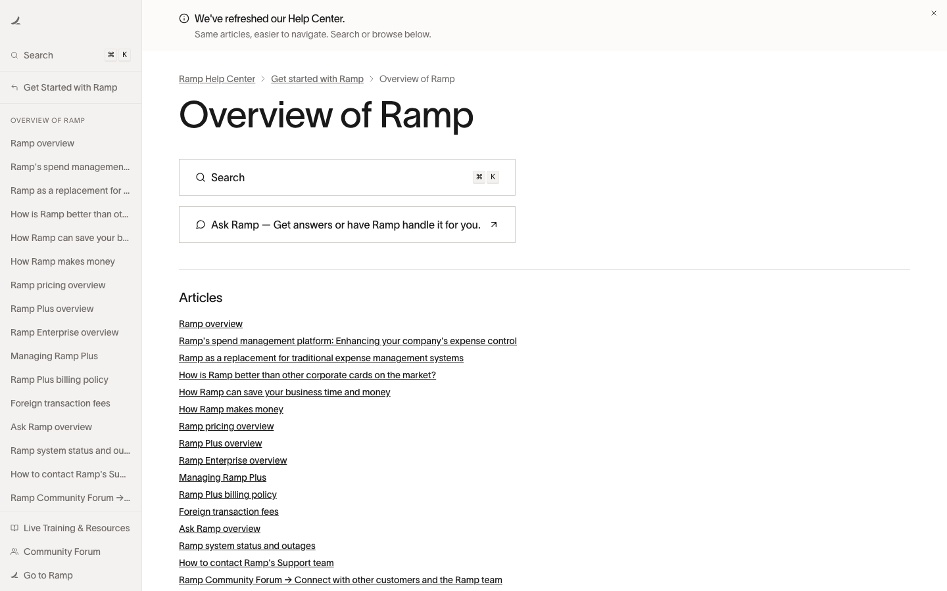Dismiss the Help Center refresh banner
This screenshot has width=947, height=591.
tap(933, 13)
